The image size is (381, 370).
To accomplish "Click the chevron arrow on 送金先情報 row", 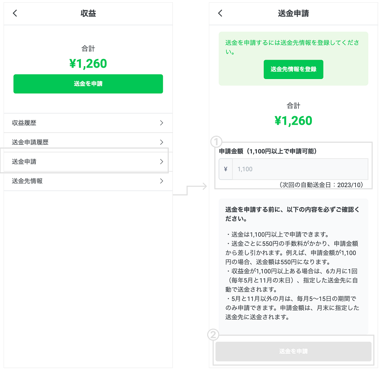I will click(x=161, y=181).
